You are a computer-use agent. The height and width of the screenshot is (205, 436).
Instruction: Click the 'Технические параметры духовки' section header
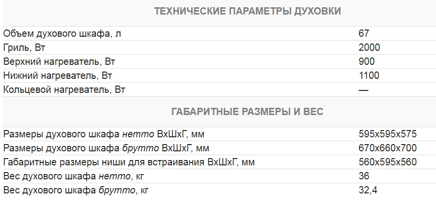click(247, 11)
